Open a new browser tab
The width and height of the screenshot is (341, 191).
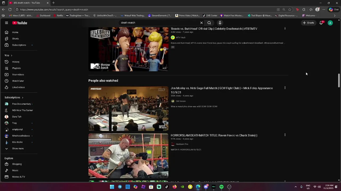54,3
